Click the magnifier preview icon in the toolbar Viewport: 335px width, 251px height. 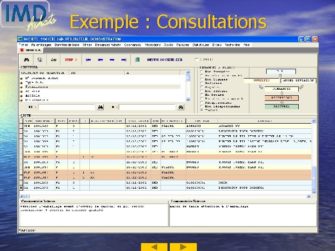pos(40,60)
